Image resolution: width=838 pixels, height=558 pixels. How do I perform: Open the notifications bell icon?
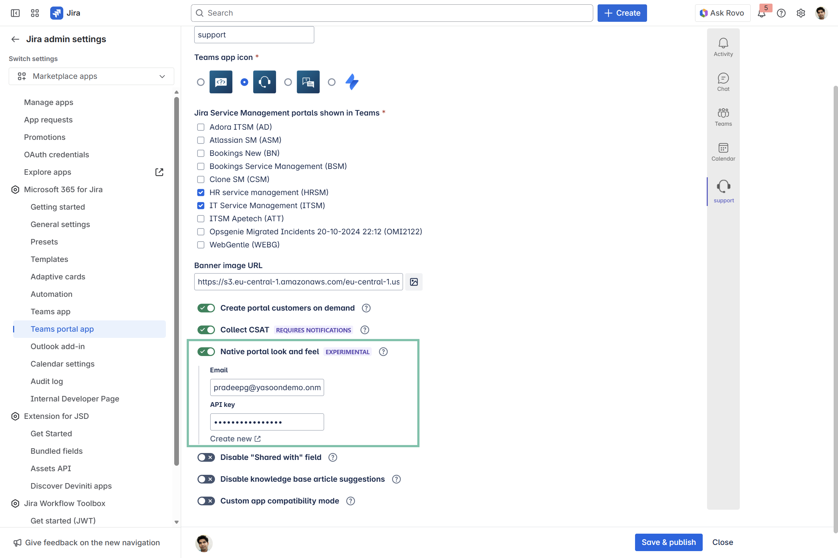(x=761, y=13)
